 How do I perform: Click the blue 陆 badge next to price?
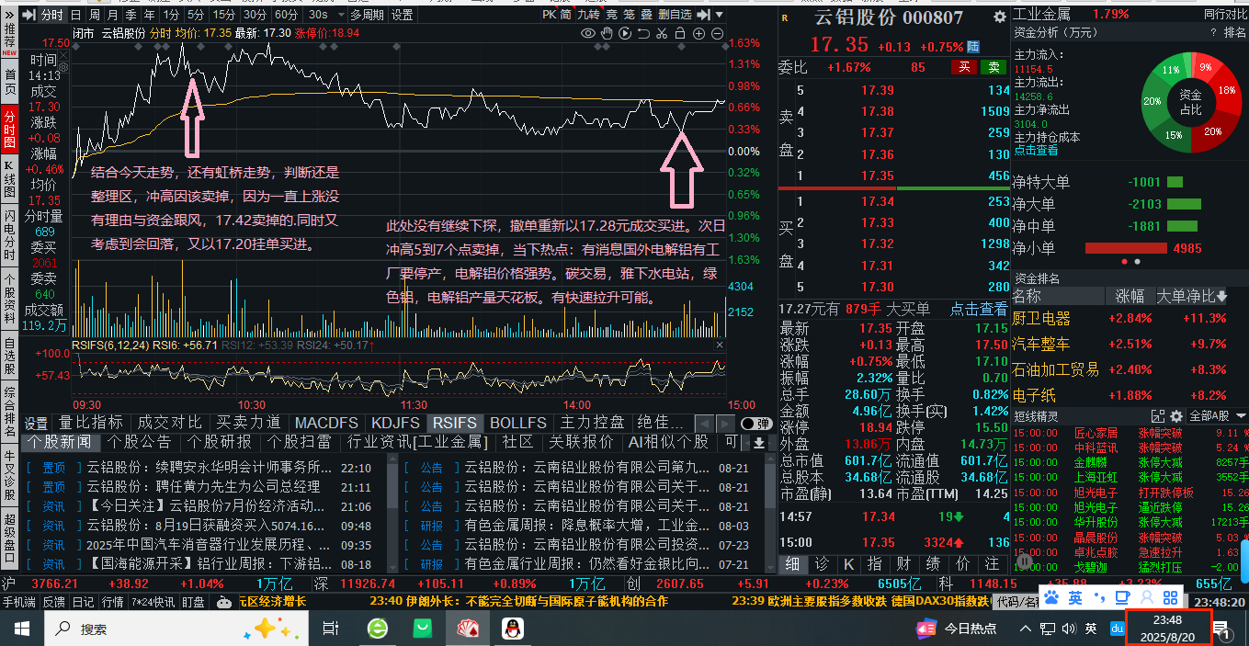pos(973,46)
